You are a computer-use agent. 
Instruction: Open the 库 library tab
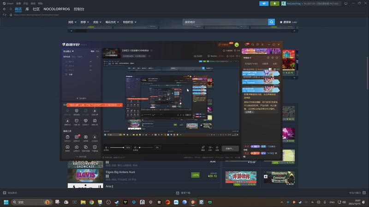(27, 9)
